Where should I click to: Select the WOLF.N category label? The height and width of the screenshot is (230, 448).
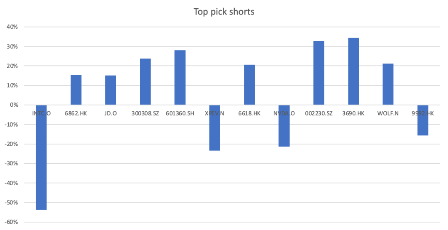pyautogui.click(x=388, y=113)
